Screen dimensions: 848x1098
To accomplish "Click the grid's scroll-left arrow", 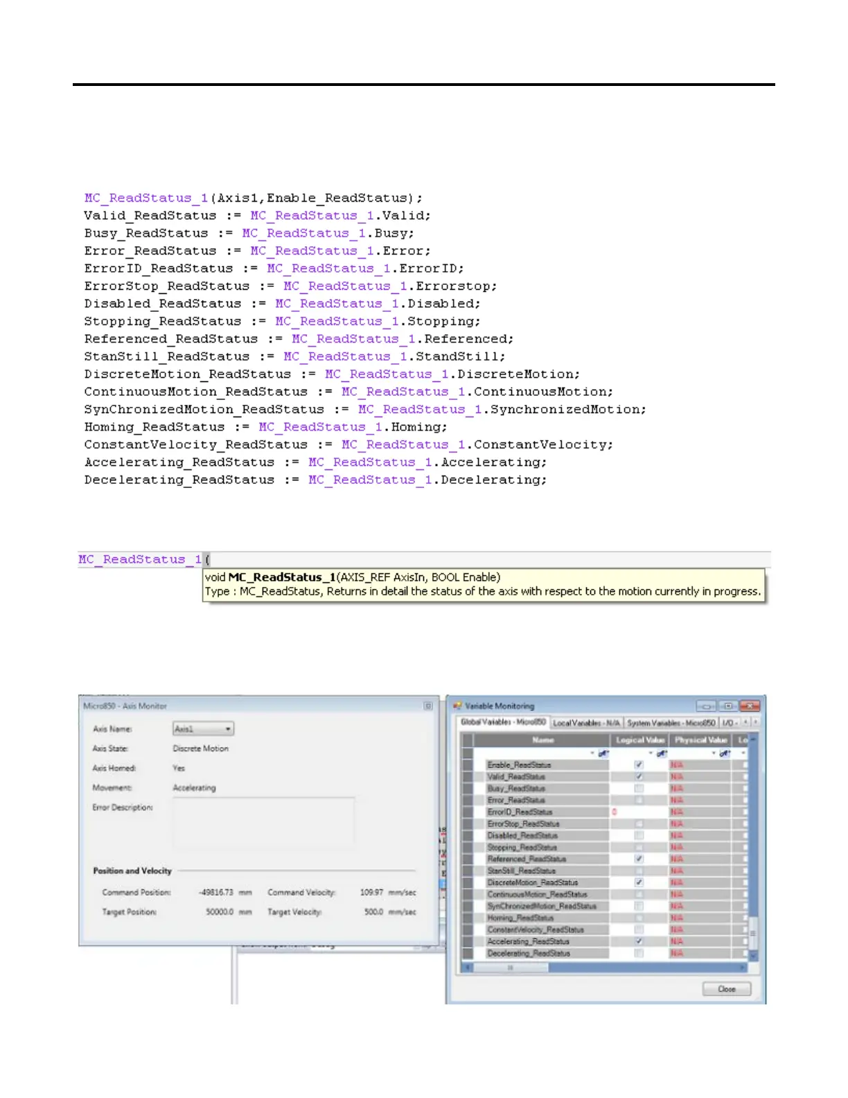I will [468, 968].
